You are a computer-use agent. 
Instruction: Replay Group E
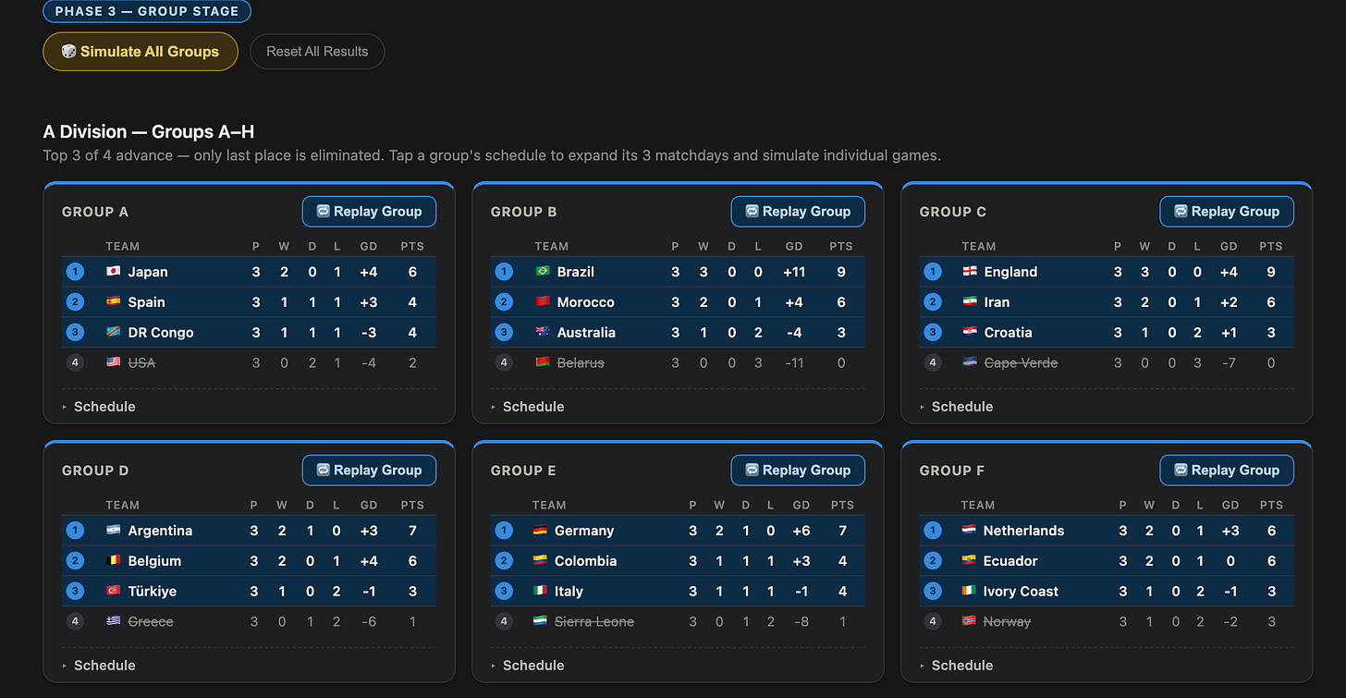[x=798, y=471]
